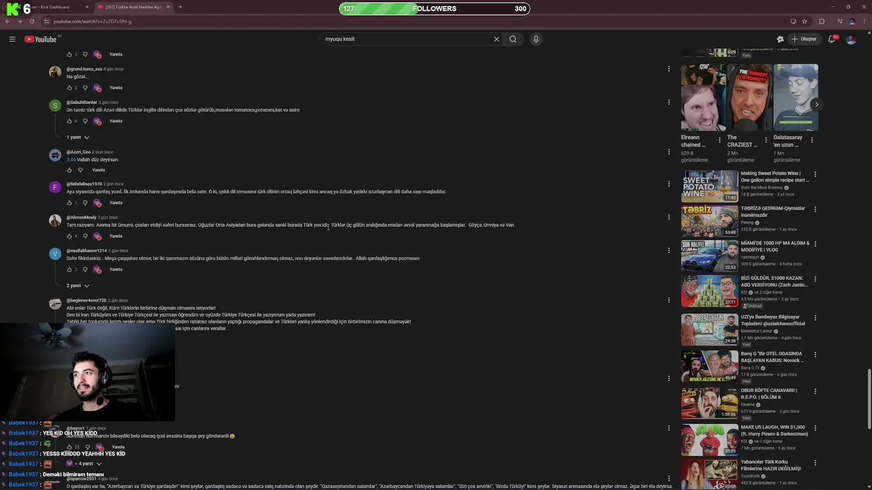Screen dimensions: 872x490
Task: Dislike @SabuhiSardar's comment
Action: [85, 121]
